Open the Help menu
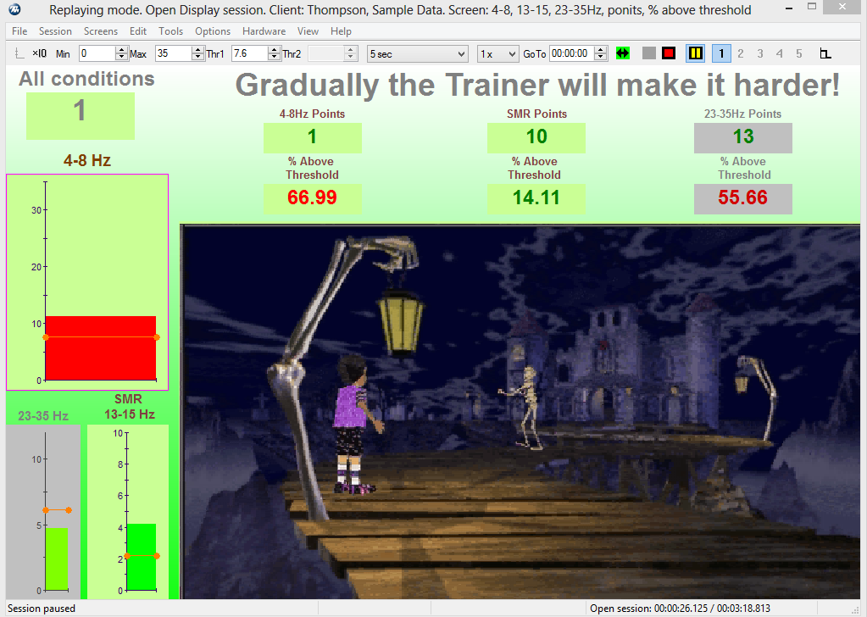The image size is (867, 617). (341, 31)
